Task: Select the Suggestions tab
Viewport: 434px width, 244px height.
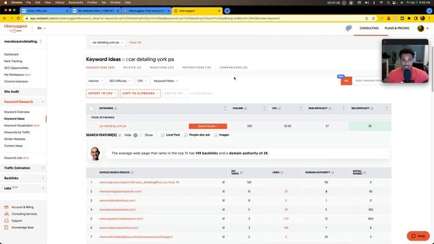Action: click(100, 68)
